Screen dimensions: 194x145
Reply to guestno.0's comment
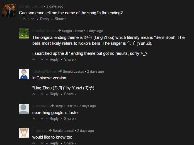coord(54,118)
